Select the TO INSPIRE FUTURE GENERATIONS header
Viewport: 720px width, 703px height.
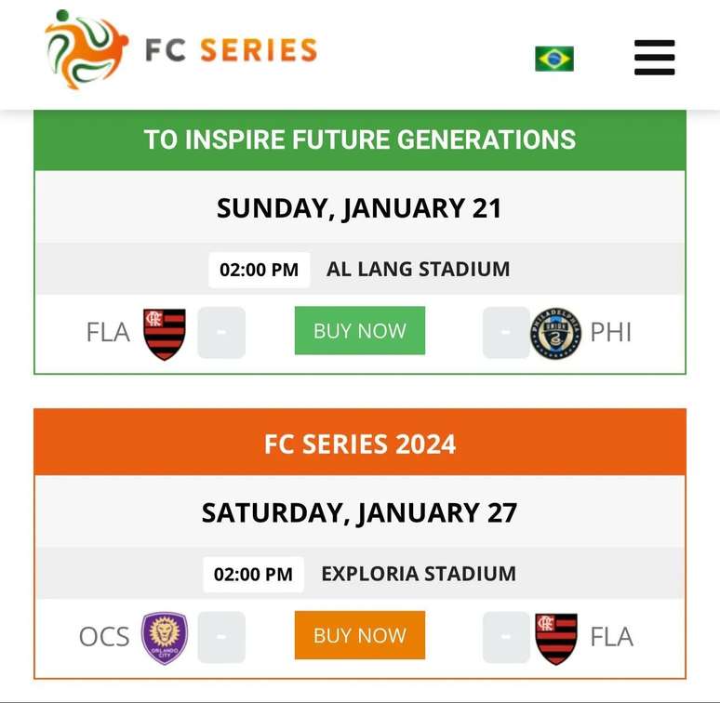click(x=360, y=140)
